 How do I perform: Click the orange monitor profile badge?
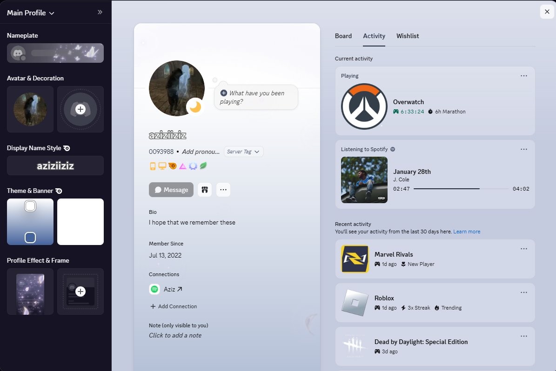coord(162,166)
